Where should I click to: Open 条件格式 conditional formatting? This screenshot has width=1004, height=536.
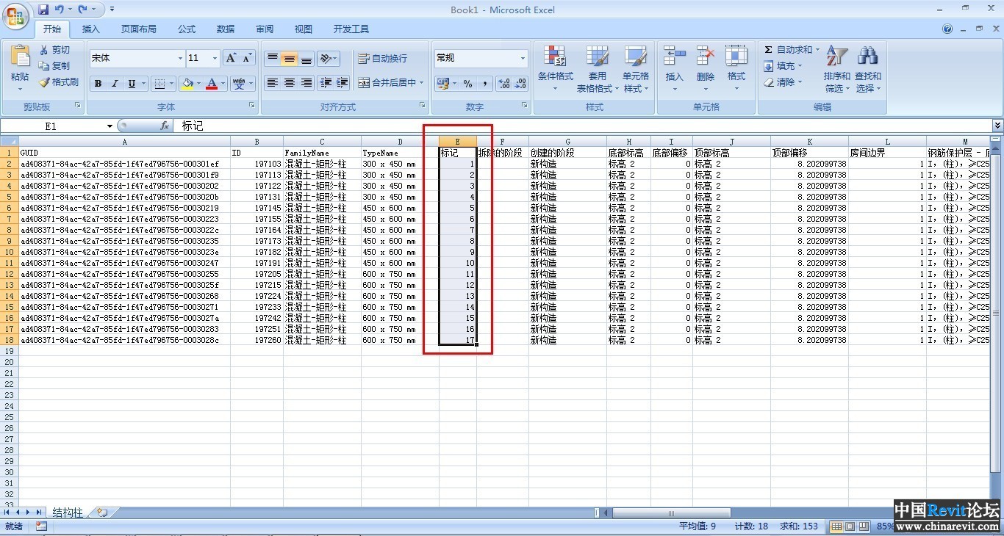(555, 69)
